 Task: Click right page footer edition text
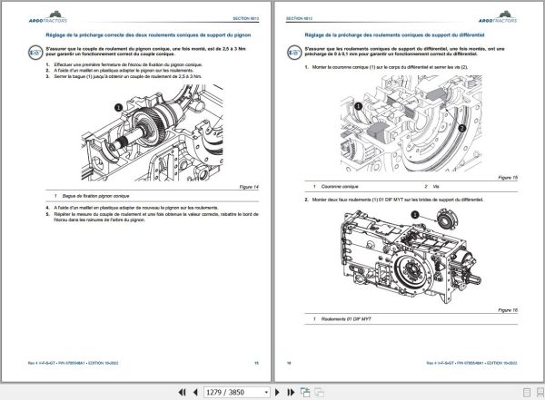(x=471, y=363)
